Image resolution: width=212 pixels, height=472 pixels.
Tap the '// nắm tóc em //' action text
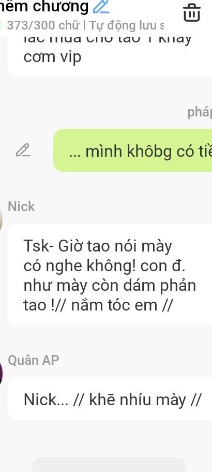[122, 305]
